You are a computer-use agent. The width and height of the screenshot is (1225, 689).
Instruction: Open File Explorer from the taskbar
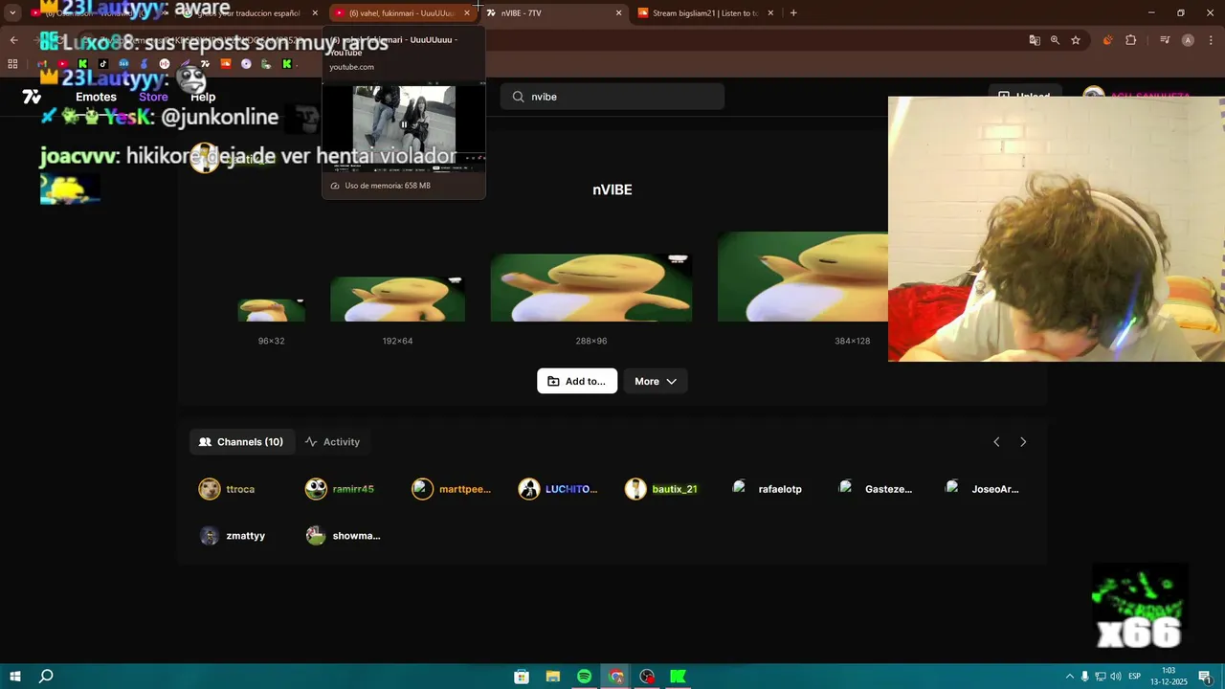[x=553, y=677]
